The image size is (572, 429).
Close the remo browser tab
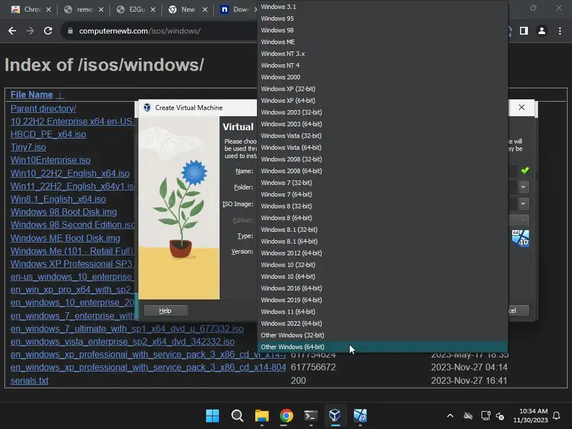(x=101, y=9)
